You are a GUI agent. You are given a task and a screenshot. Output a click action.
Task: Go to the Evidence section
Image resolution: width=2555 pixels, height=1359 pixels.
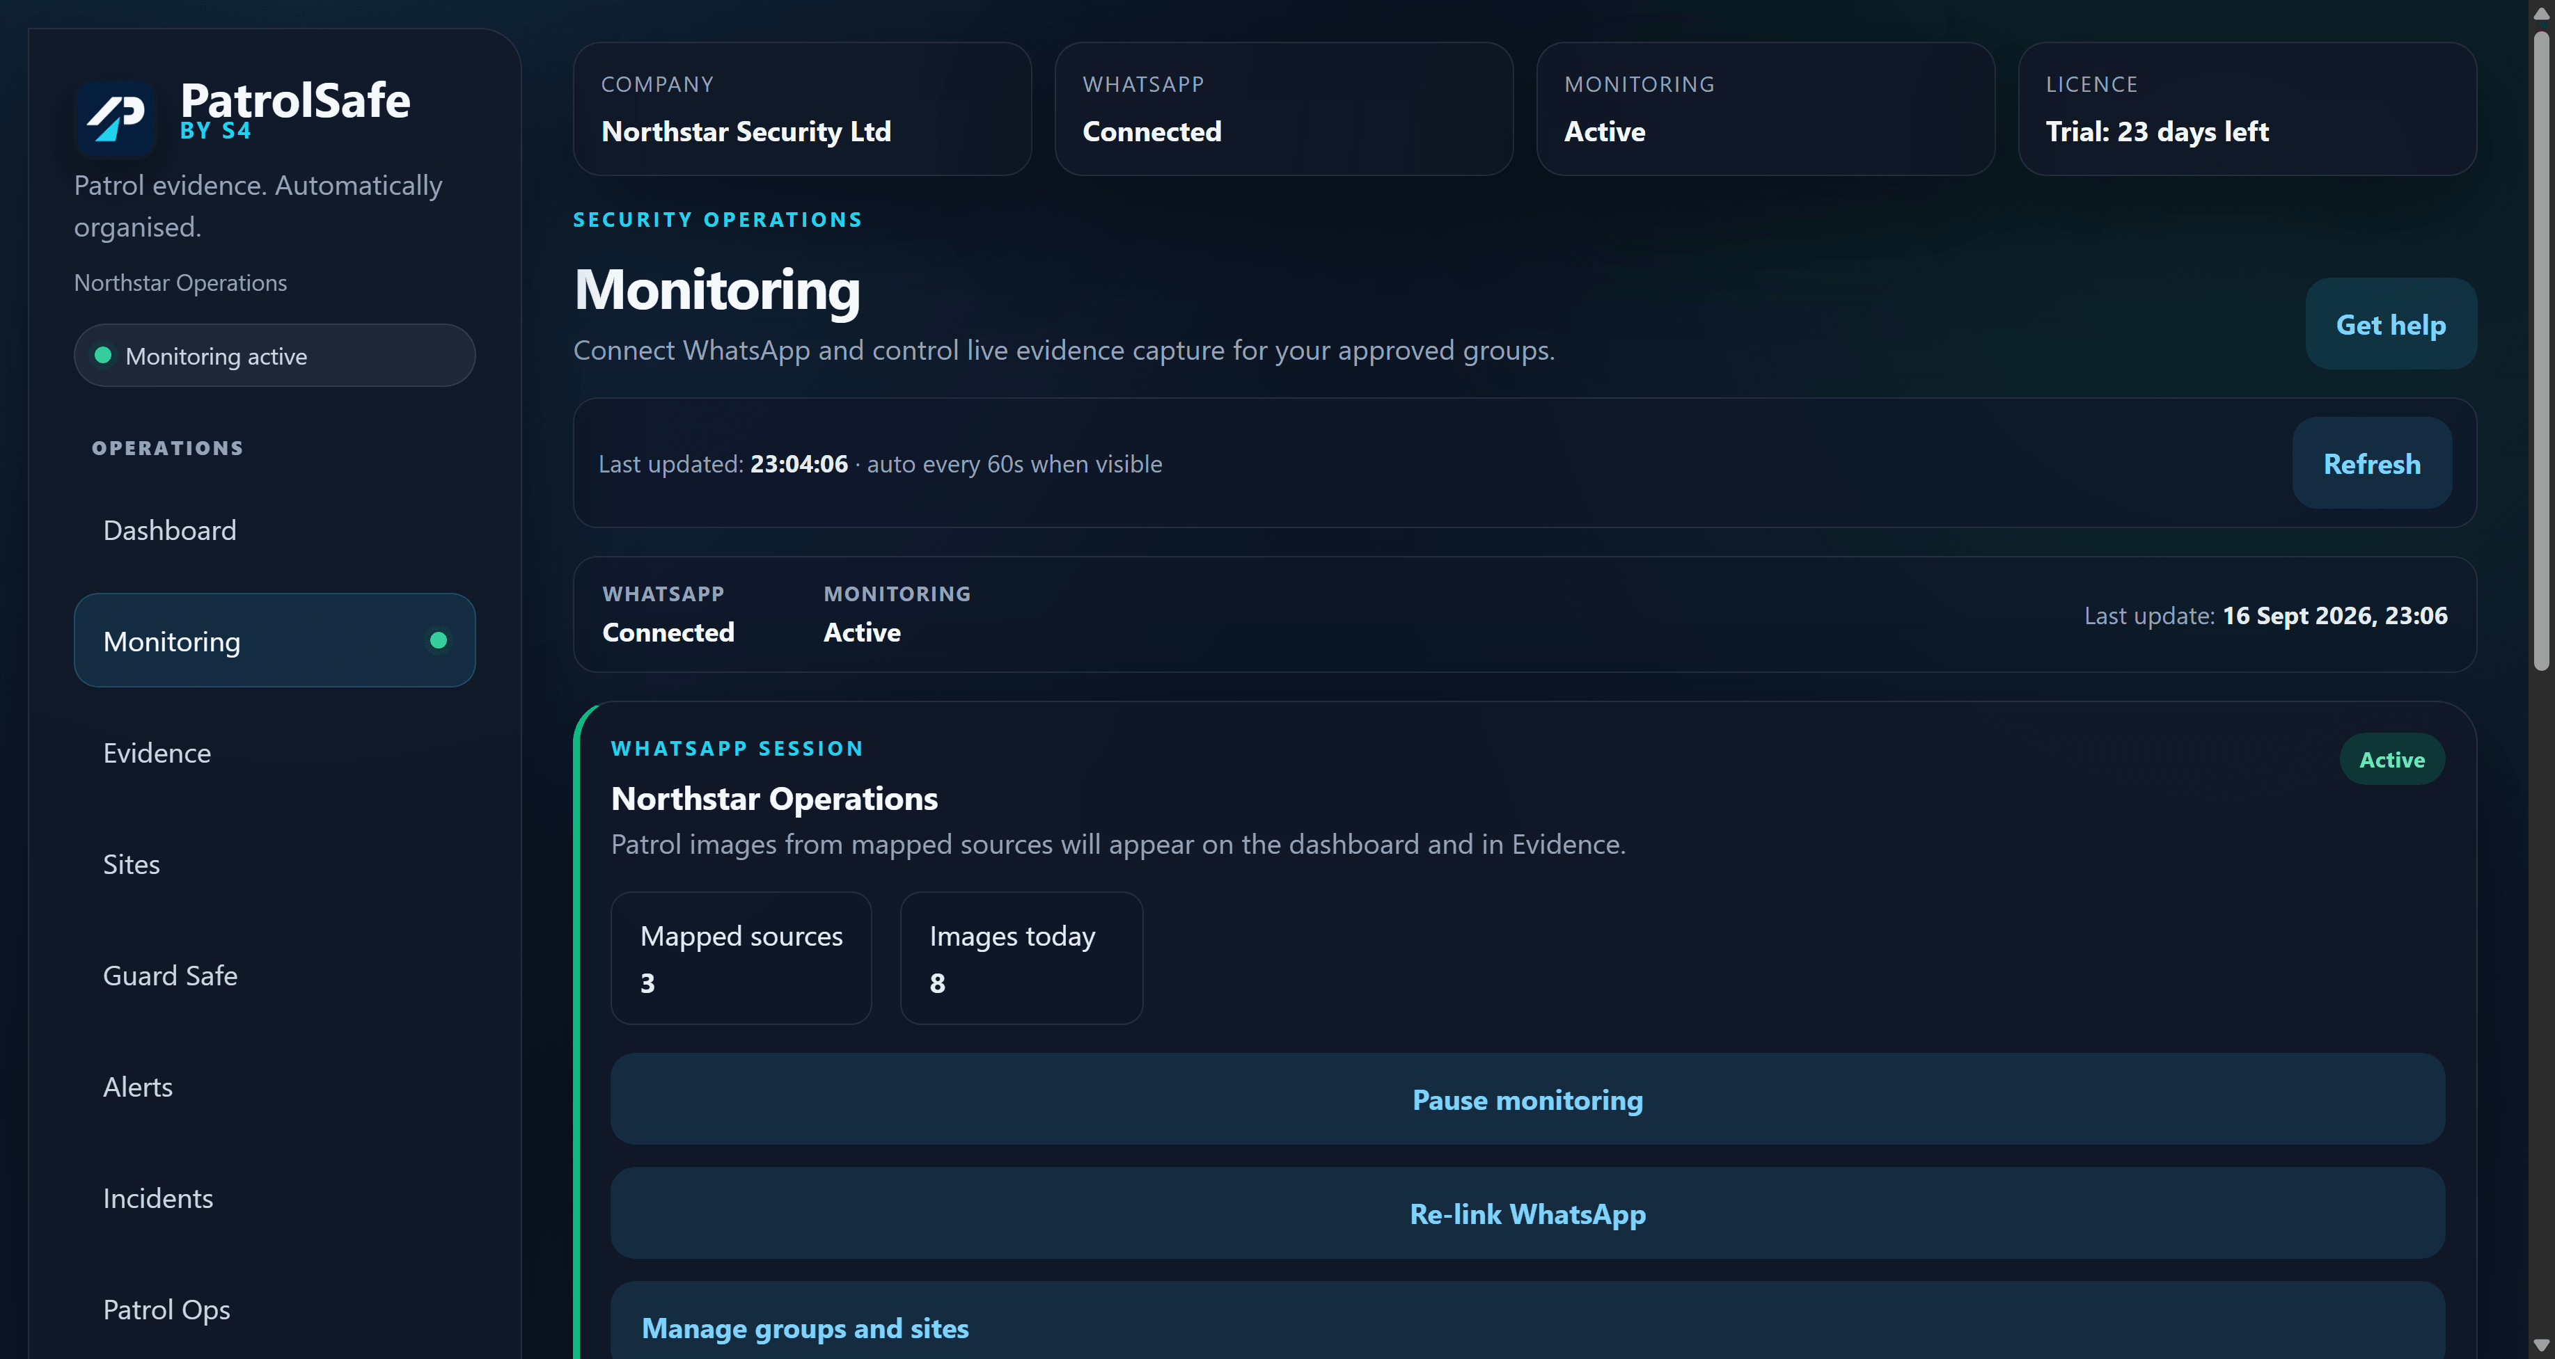pyautogui.click(x=275, y=752)
